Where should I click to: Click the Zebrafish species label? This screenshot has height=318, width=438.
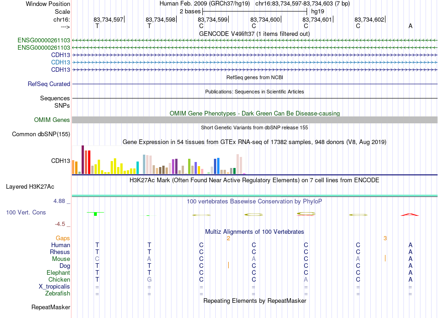coord(58,293)
